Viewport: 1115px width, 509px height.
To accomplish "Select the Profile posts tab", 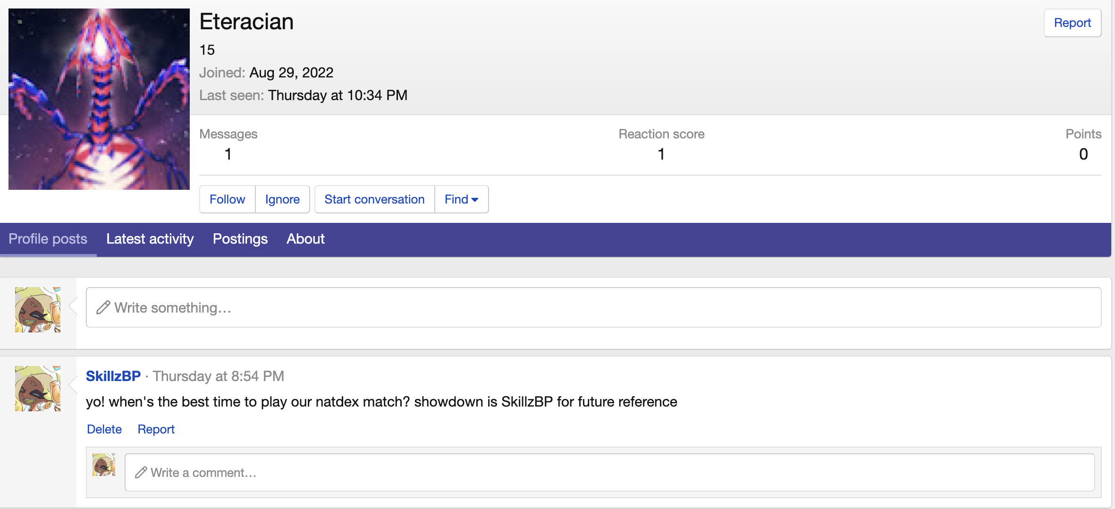I will (48, 239).
